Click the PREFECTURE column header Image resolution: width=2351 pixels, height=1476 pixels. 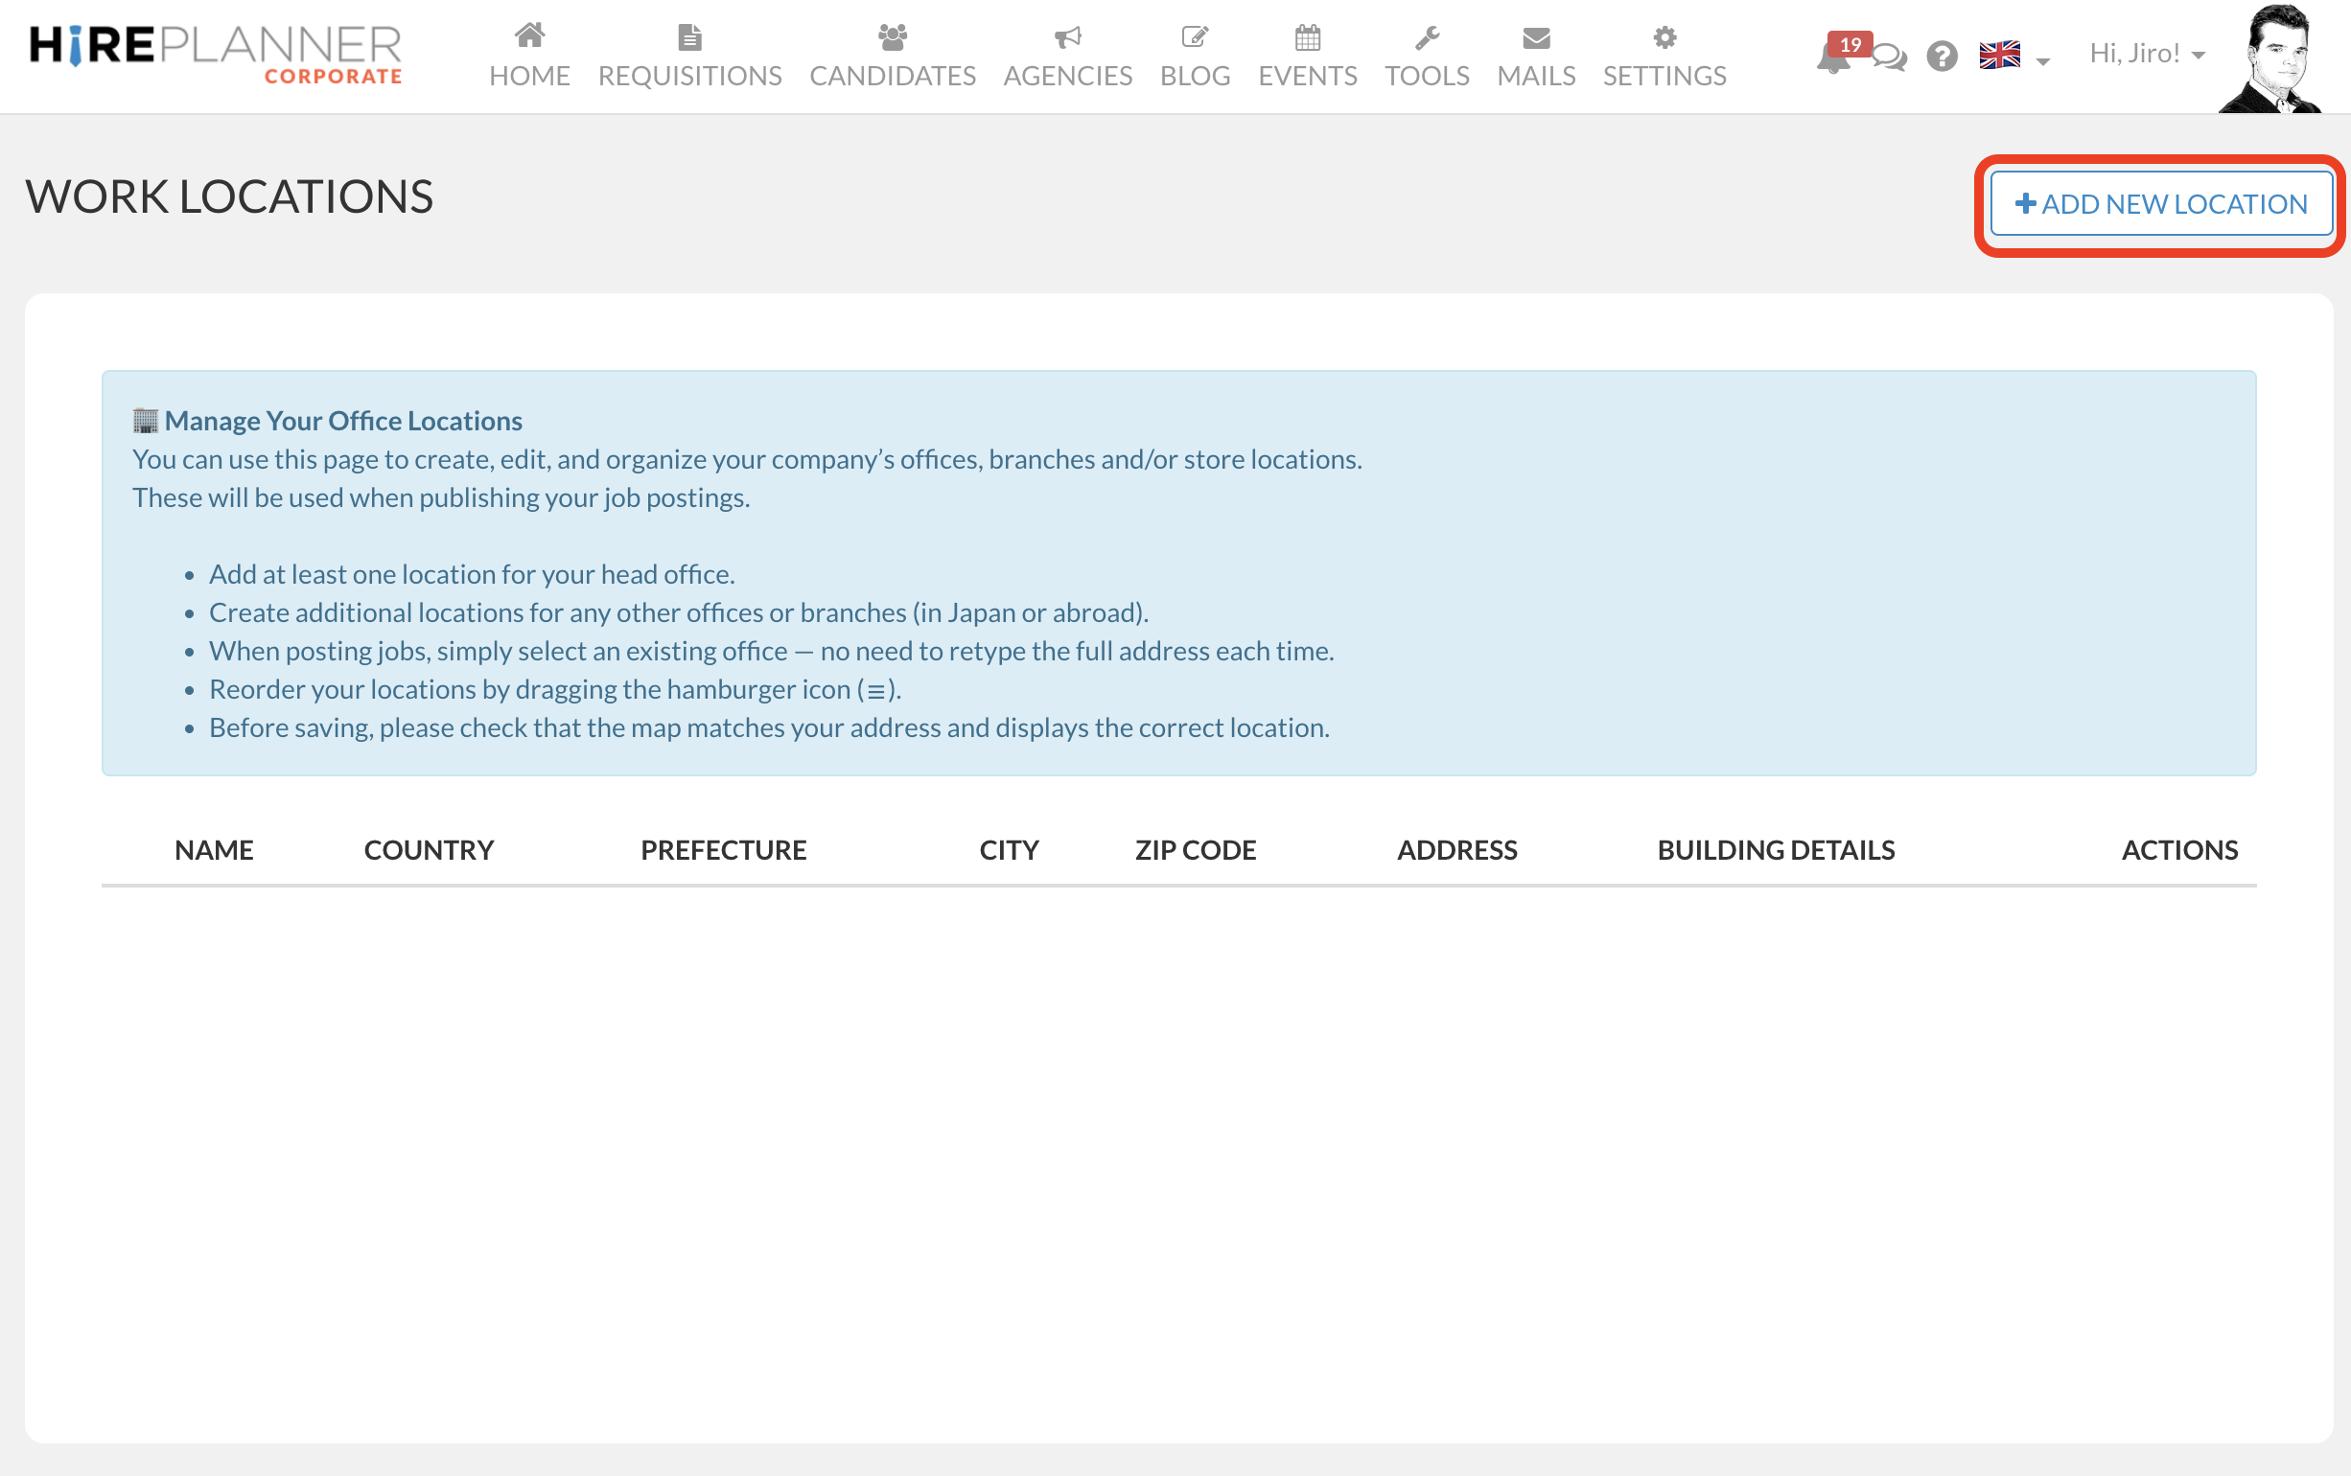(x=723, y=850)
